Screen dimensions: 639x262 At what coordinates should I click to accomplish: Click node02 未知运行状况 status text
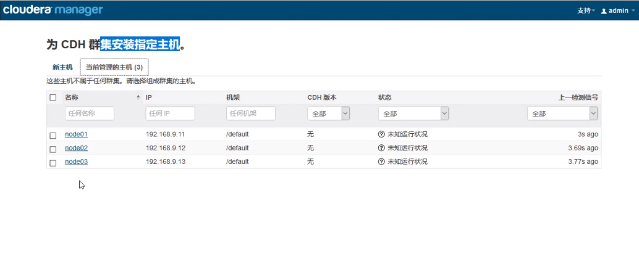click(407, 148)
